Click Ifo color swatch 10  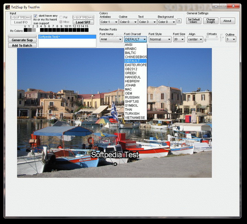point(66,30)
